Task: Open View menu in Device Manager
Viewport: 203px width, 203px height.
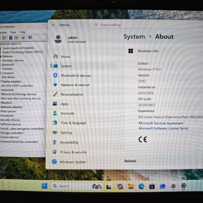Action: pos(13,32)
